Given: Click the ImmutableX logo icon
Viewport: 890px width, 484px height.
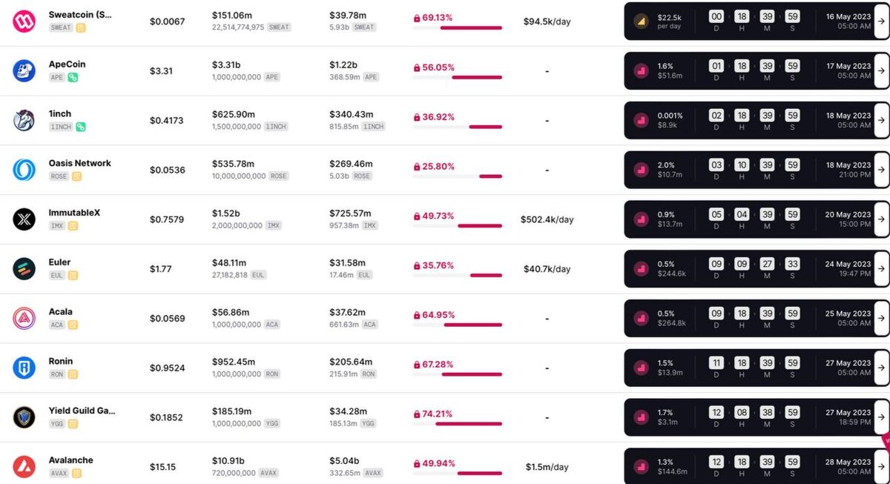Looking at the screenshot, I should pyautogui.click(x=24, y=219).
